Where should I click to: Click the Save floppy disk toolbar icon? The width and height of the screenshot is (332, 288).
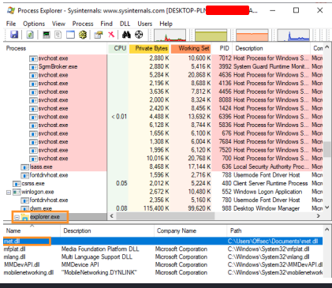pos(14,35)
